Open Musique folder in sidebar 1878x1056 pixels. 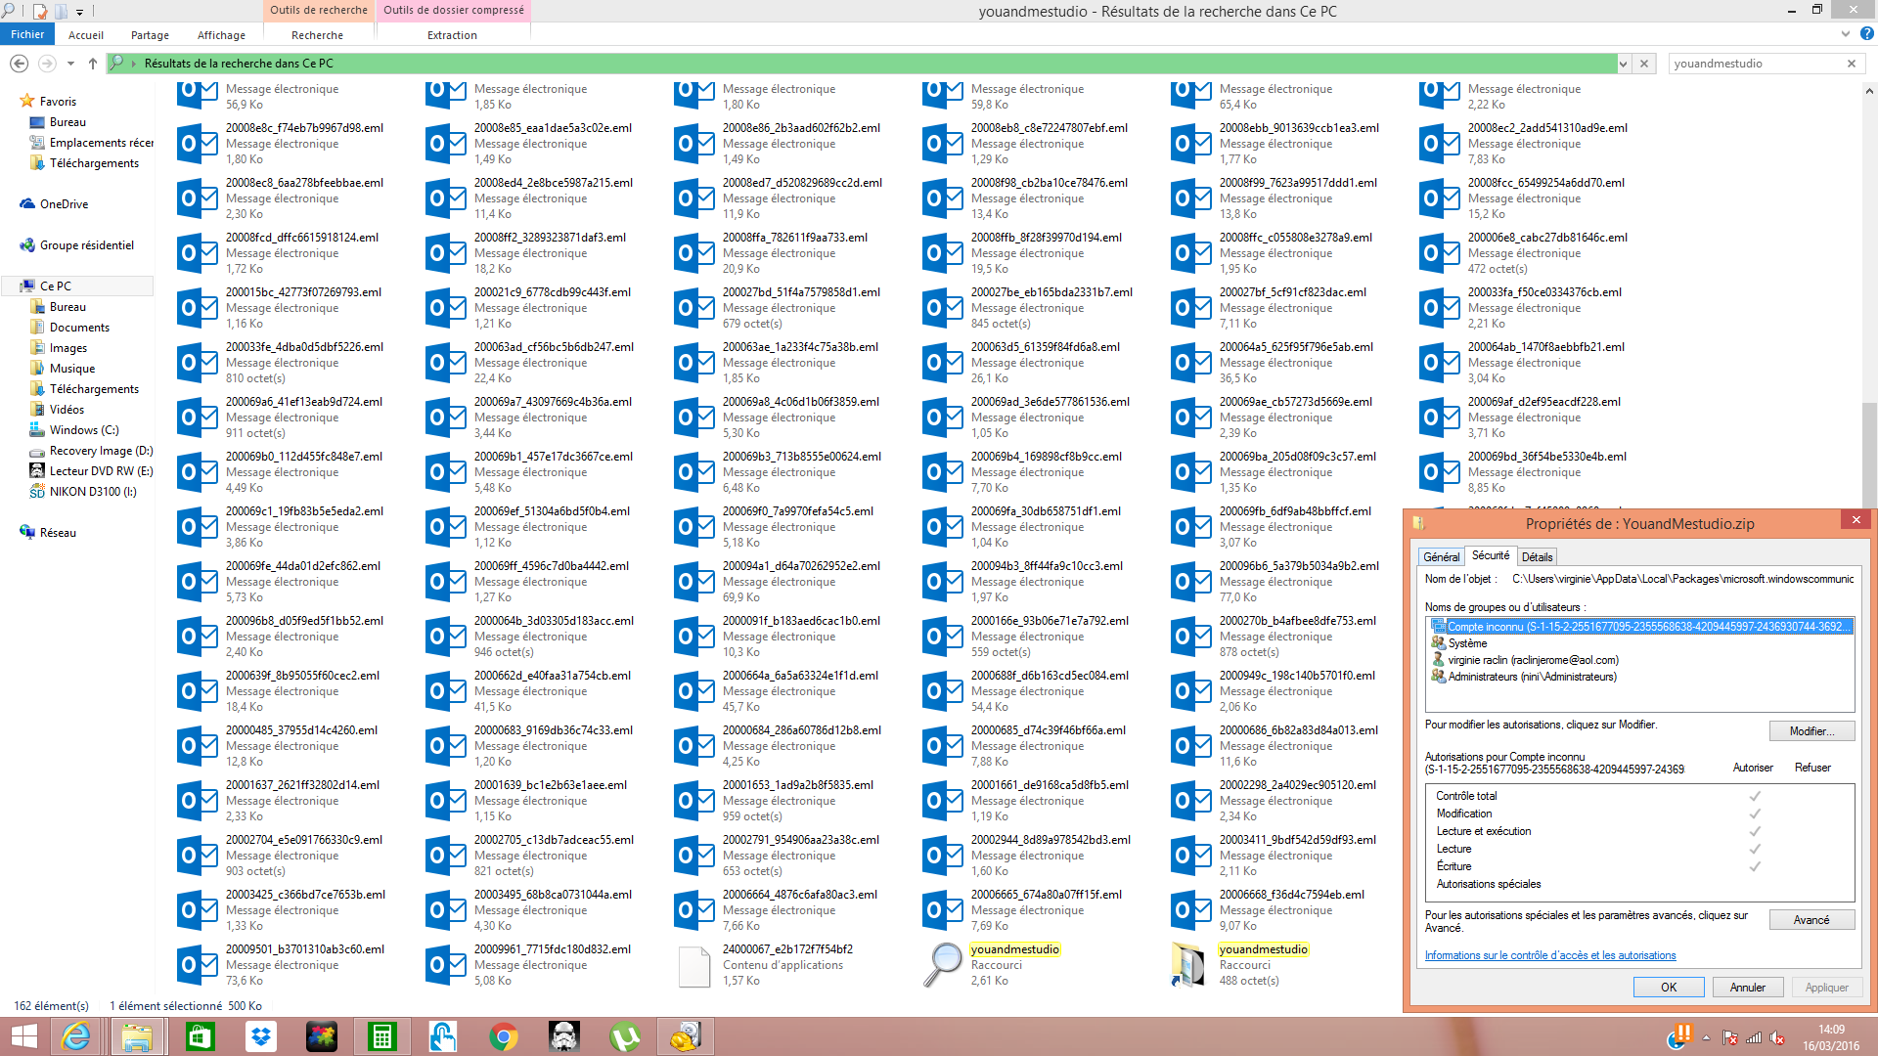click(72, 369)
